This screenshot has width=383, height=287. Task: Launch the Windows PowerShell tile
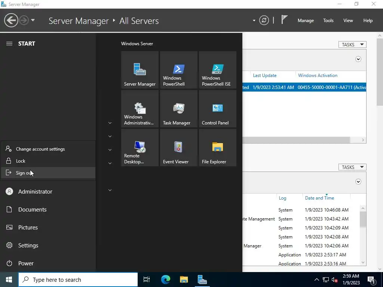178,70
